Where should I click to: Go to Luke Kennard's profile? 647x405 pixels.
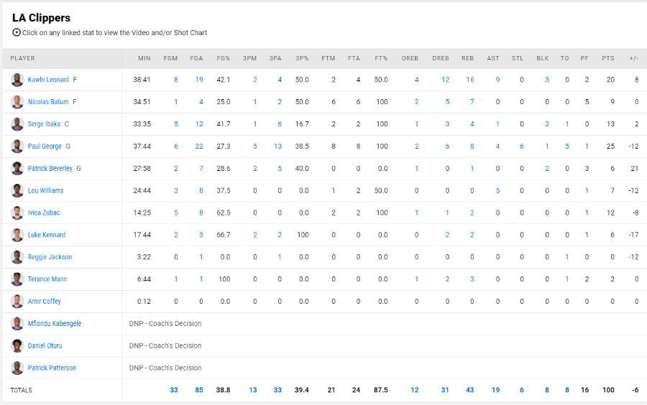[x=47, y=235]
